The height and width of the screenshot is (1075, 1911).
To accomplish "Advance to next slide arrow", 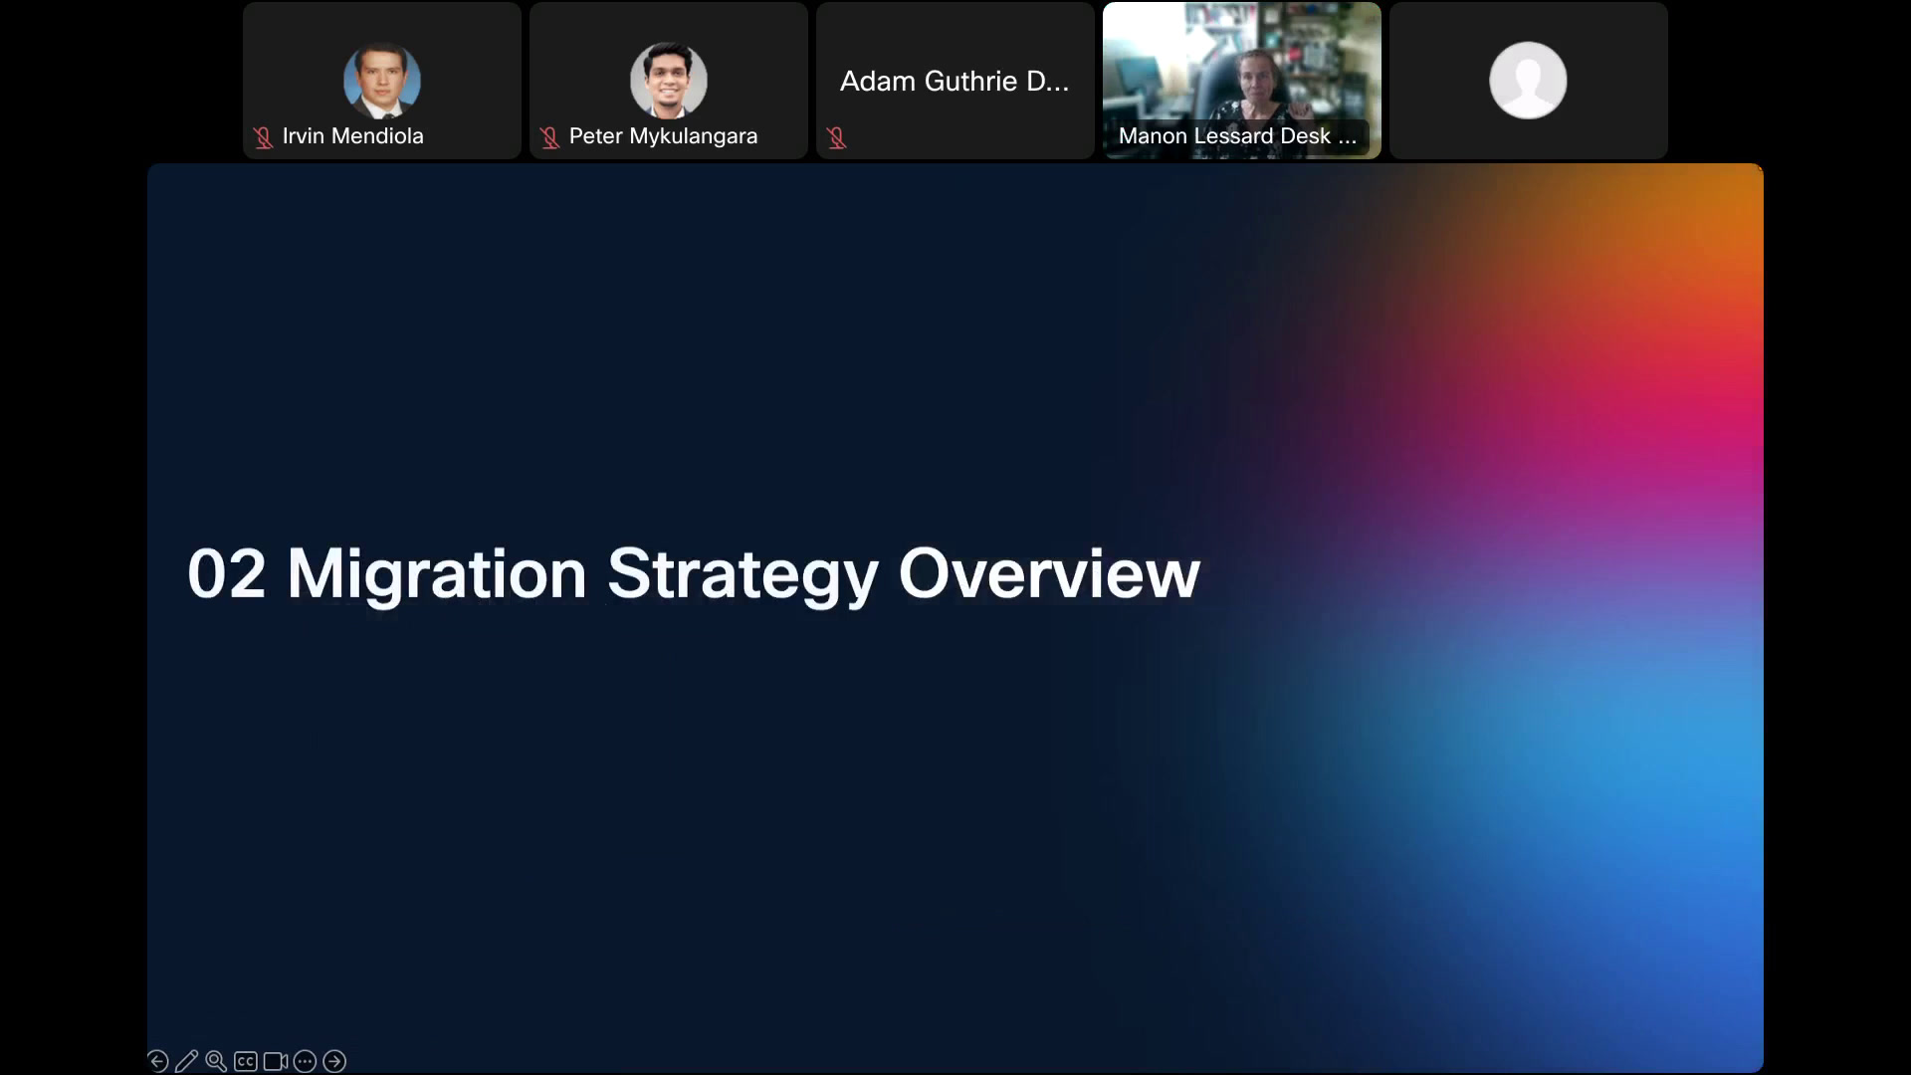I will [x=334, y=1061].
